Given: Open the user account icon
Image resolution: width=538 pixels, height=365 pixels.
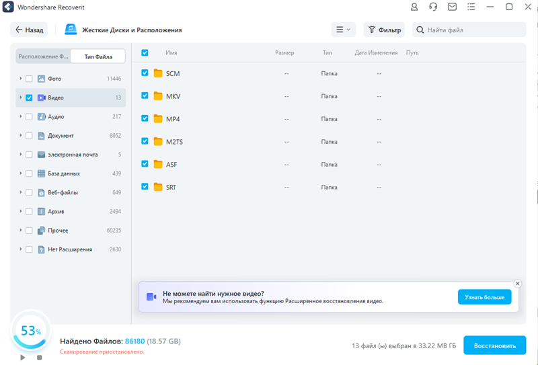Looking at the screenshot, I should coord(414,7).
